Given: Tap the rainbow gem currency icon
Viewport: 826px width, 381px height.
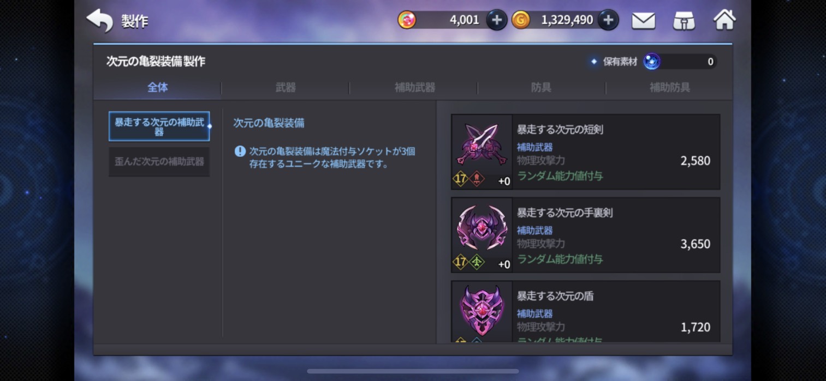Looking at the screenshot, I should click(407, 20).
